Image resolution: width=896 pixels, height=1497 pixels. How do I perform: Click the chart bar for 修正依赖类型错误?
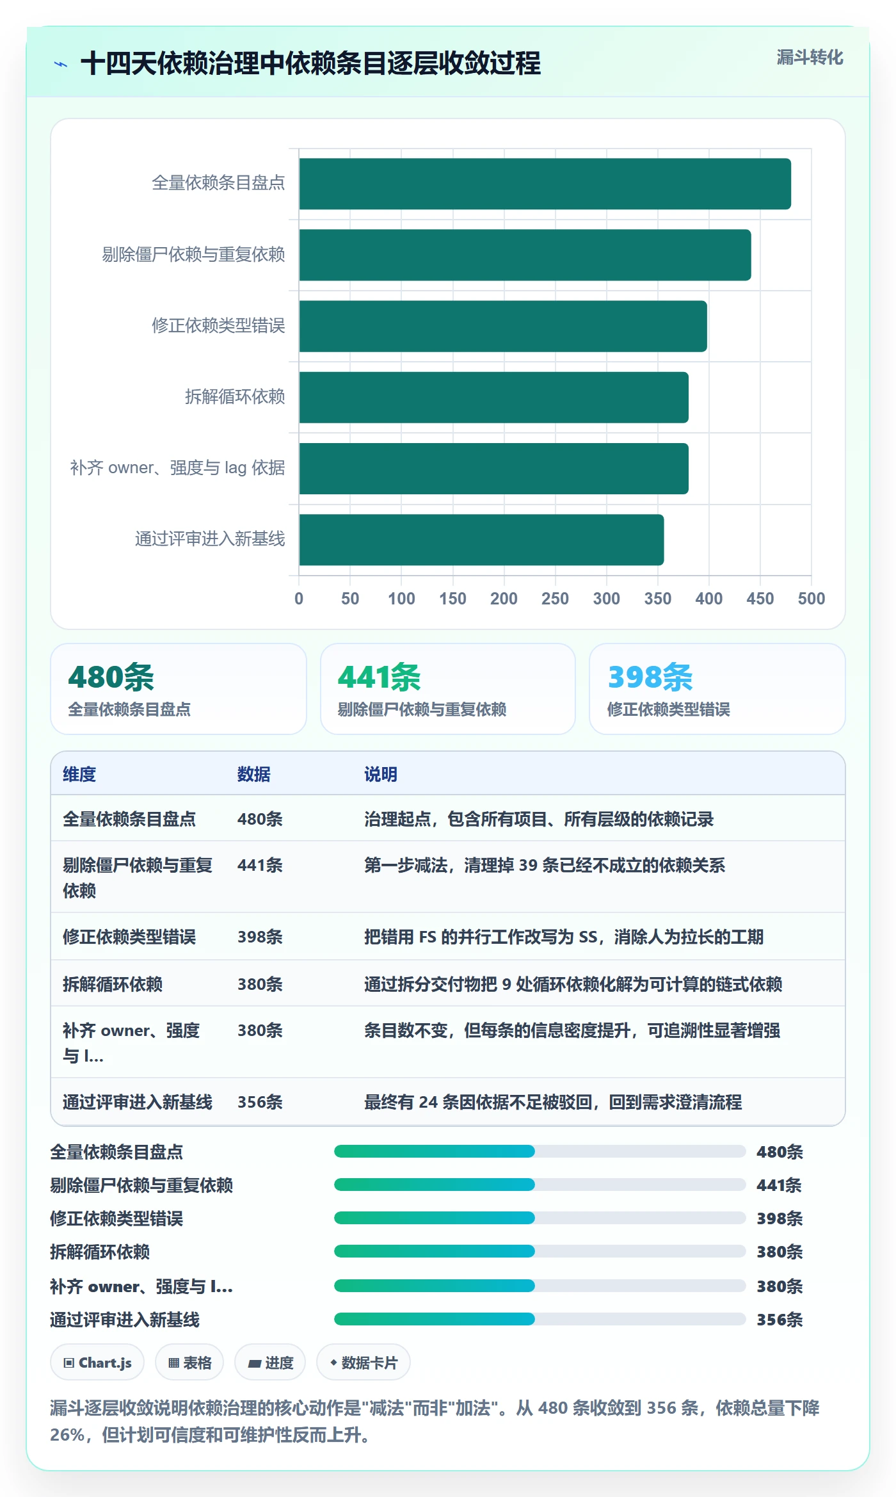click(503, 326)
